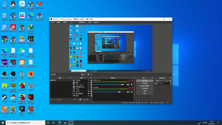The height and width of the screenshot is (125, 222).
Task: Move the source down in the sources list
Action: pyautogui.click(x=87, y=99)
